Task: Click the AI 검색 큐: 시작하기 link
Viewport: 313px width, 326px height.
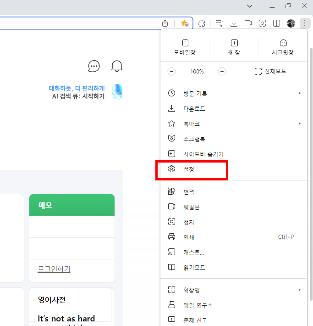Action: [78, 96]
